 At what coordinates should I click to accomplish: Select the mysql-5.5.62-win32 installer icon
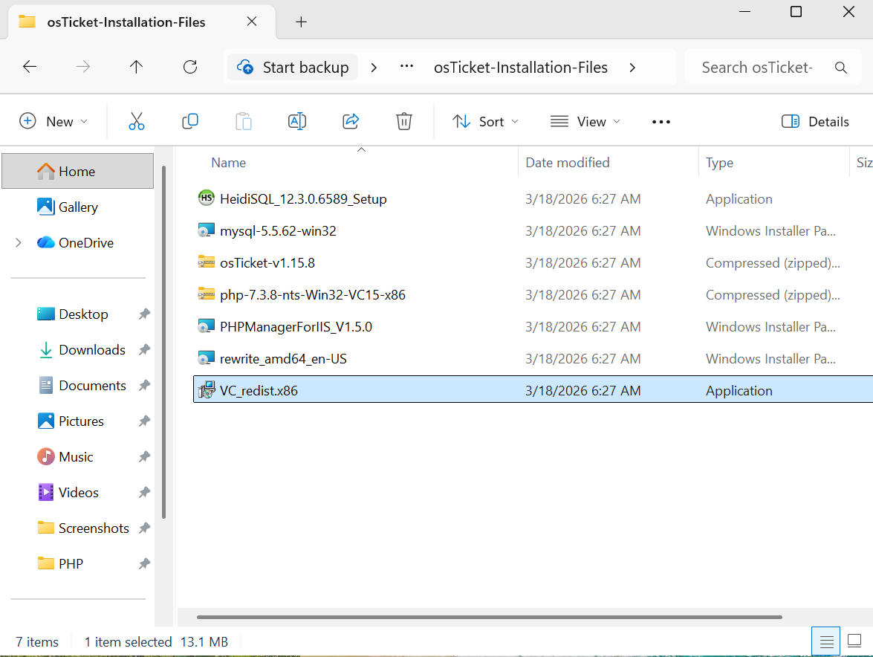[206, 230]
